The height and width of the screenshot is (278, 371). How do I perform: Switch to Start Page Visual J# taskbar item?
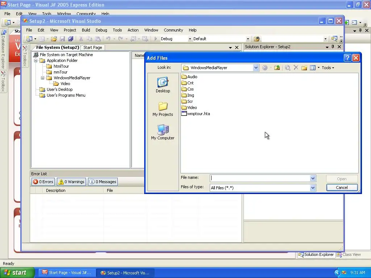click(67, 273)
